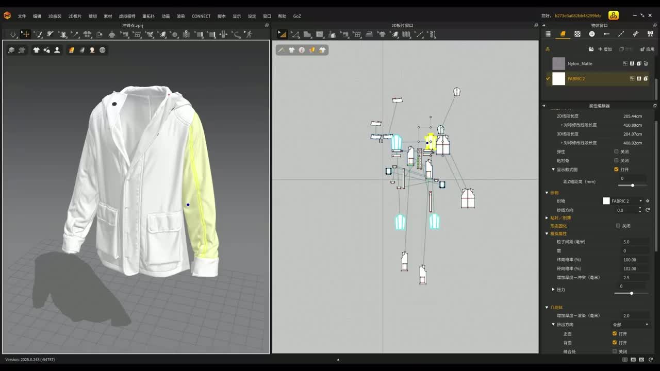Open the 虚拟模特 menu
This screenshot has height=371, width=660.
click(x=127, y=16)
